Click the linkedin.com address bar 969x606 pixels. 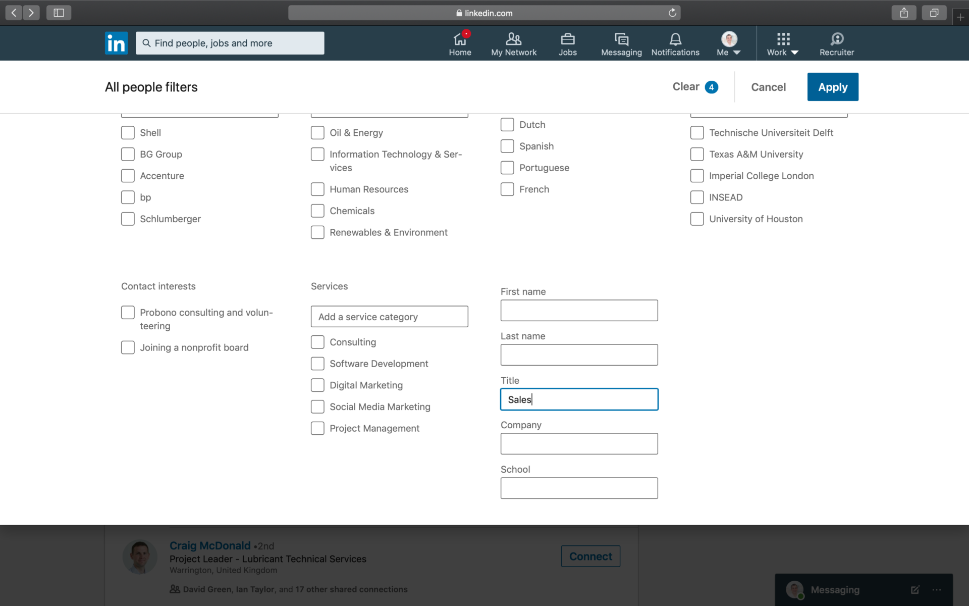[x=484, y=13]
